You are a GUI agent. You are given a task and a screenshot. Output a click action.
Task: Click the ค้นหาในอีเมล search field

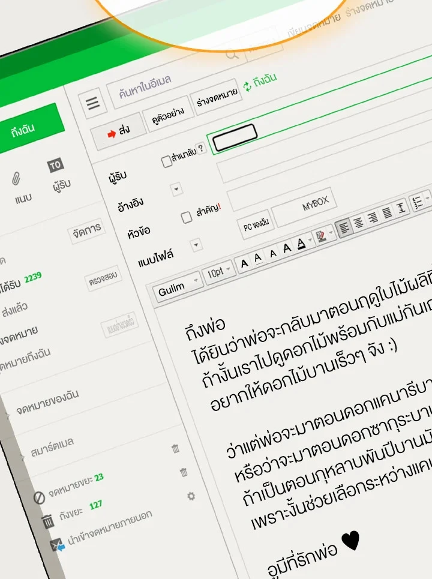162,85
